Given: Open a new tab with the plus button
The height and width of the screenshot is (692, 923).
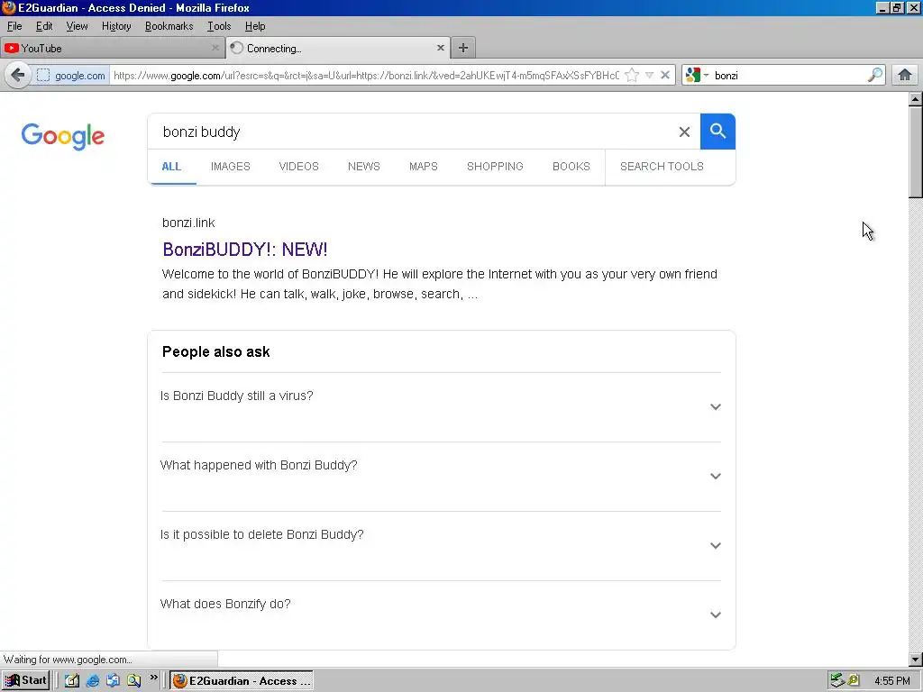Looking at the screenshot, I should pos(463,49).
